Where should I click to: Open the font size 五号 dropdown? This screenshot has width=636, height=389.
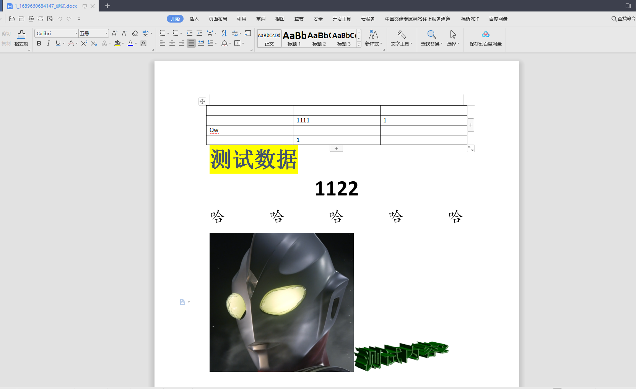point(106,34)
